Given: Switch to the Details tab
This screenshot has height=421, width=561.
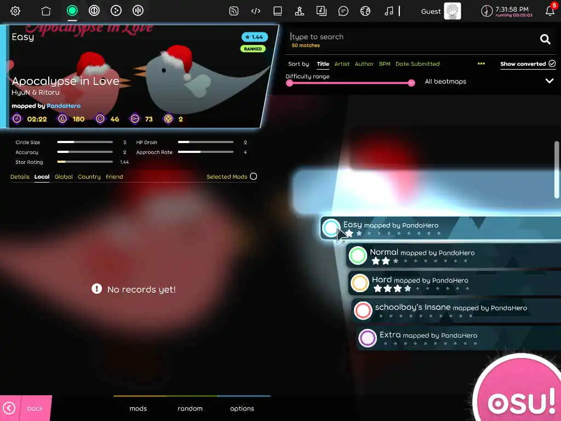Looking at the screenshot, I should coord(20,177).
